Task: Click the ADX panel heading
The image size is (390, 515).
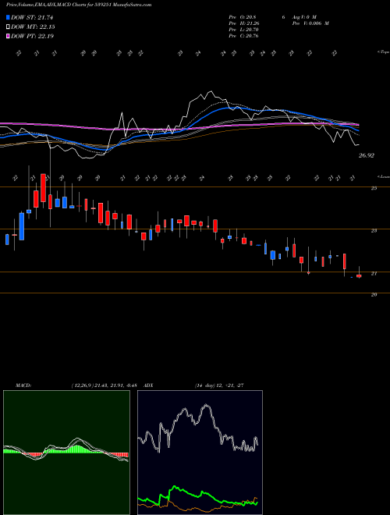Action: coord(149,385)
